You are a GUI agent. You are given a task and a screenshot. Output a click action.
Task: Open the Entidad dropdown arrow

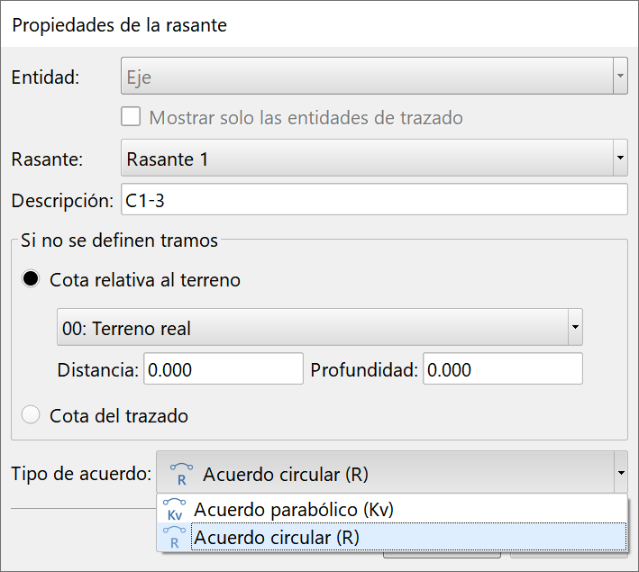pyautogui.click(x=620, y=77)
